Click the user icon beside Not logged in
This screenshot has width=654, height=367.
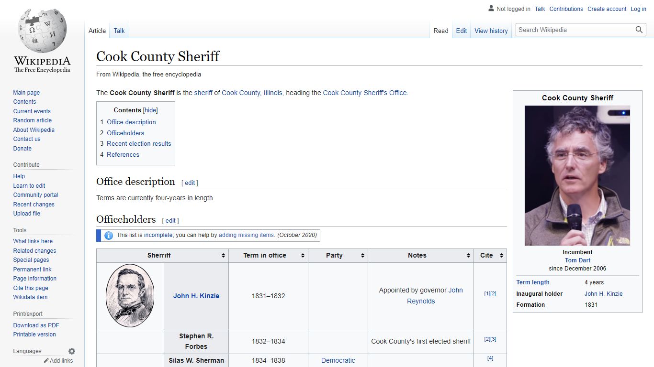(491, 9)
